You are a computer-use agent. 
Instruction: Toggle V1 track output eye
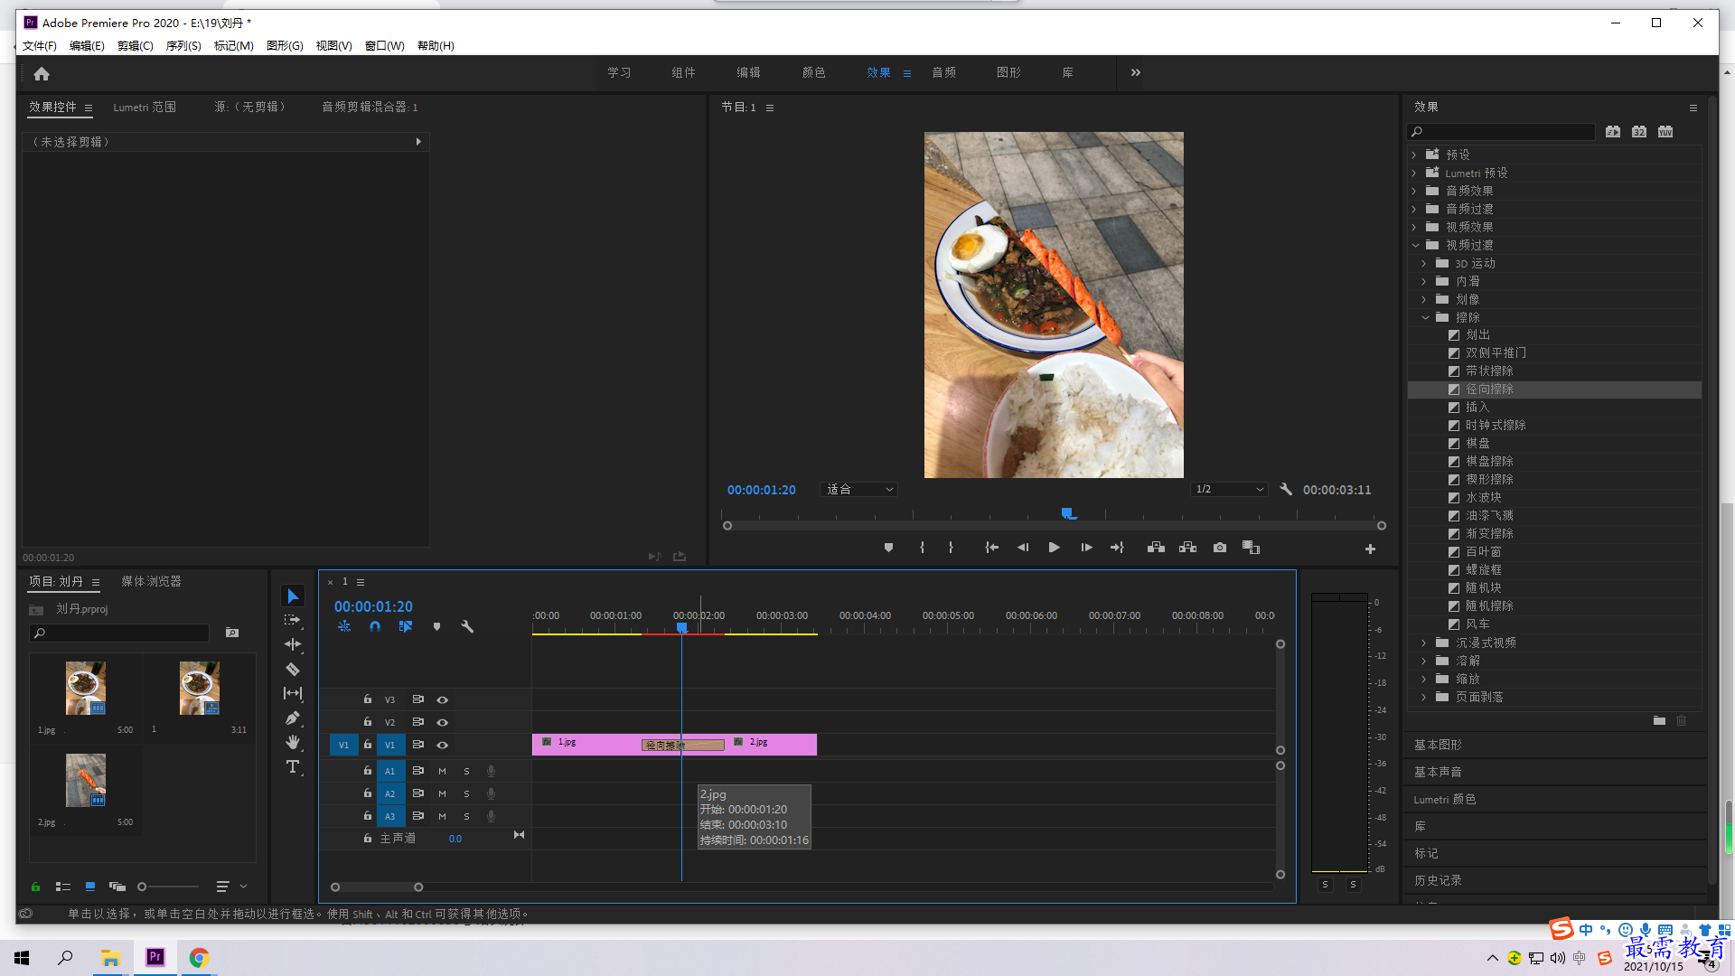click(443, 745)
